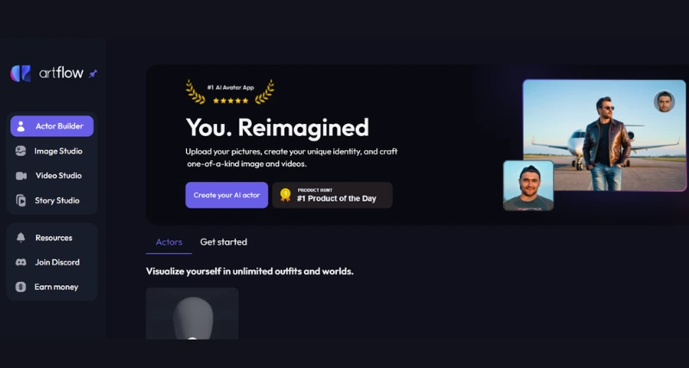Toggle the sidebar pin icon
The height and width of the screenshot is (368, 689).
click(x=93, y=74)
